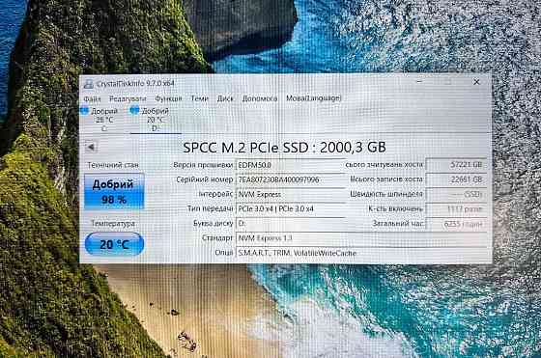Viewport: 541px width, 358px height.
Task: Open the Теми menu
Action: pos(199,98)
